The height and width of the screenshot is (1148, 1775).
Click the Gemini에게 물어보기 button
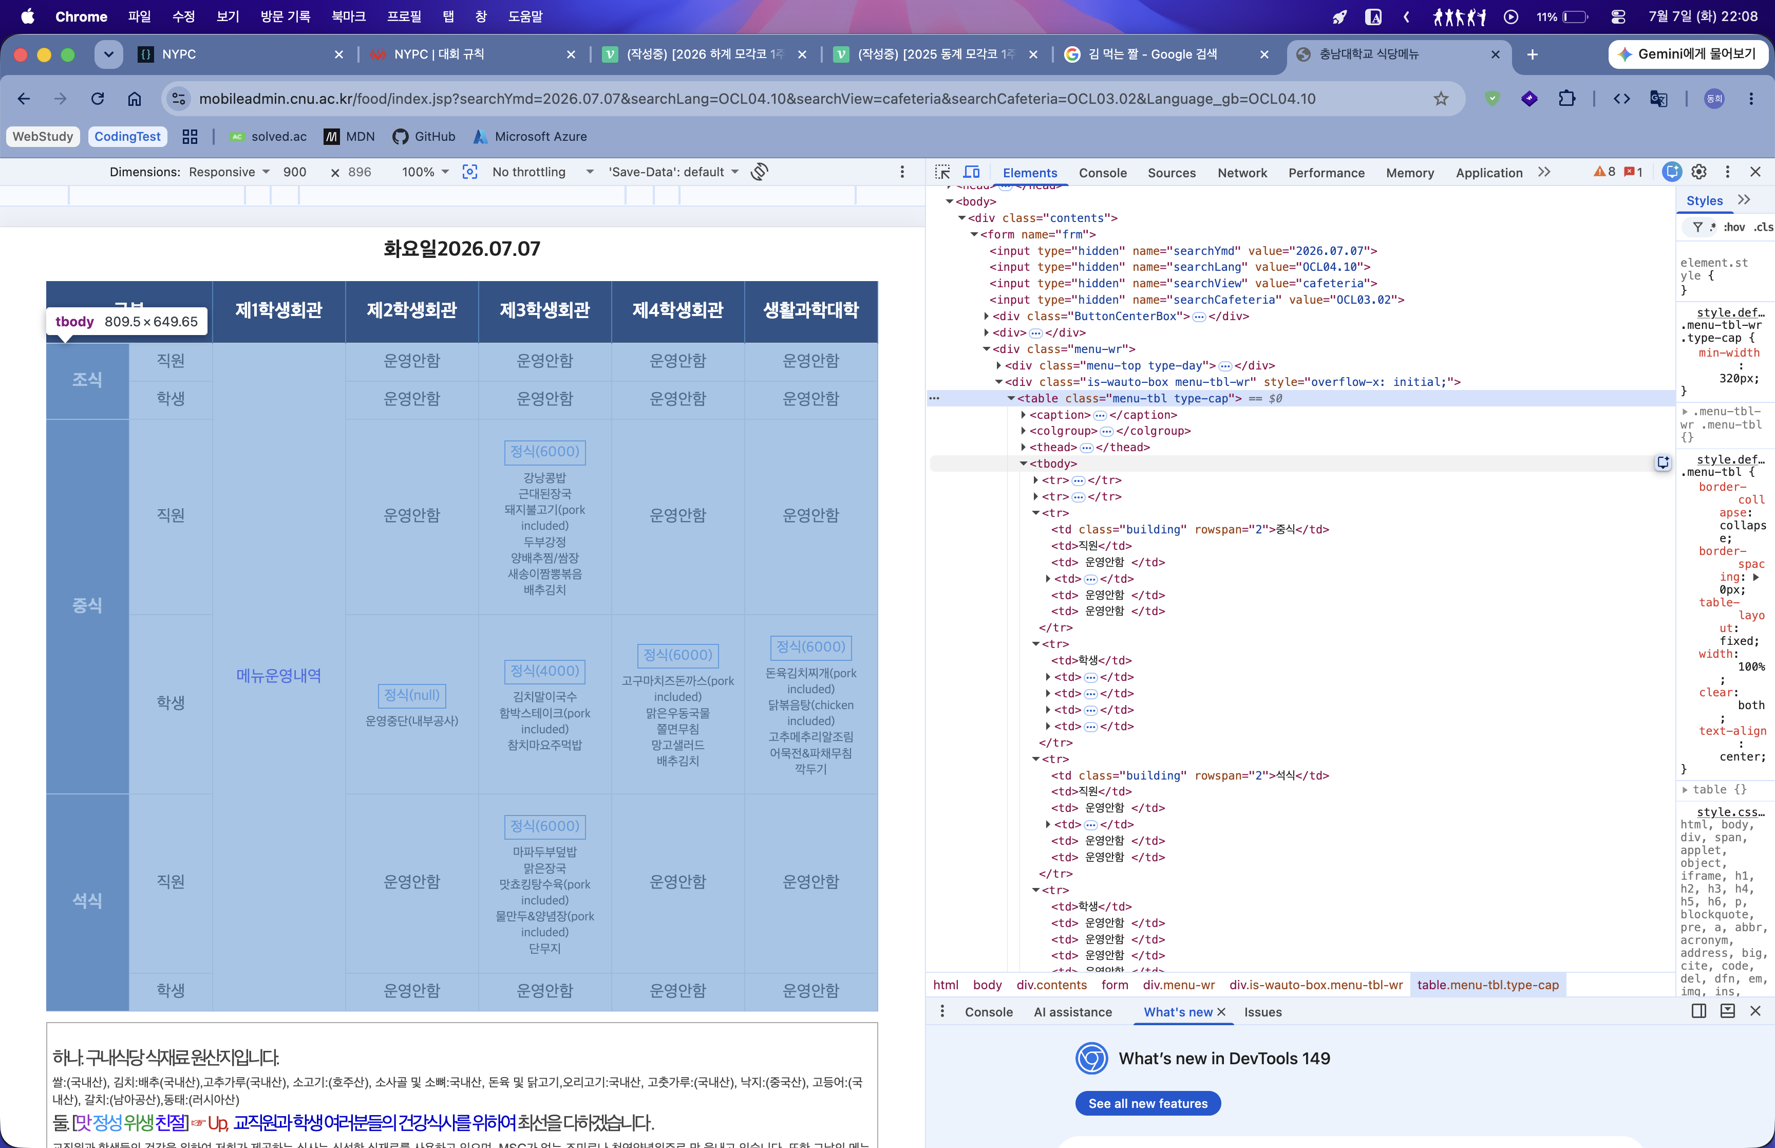pos(1688,54)
